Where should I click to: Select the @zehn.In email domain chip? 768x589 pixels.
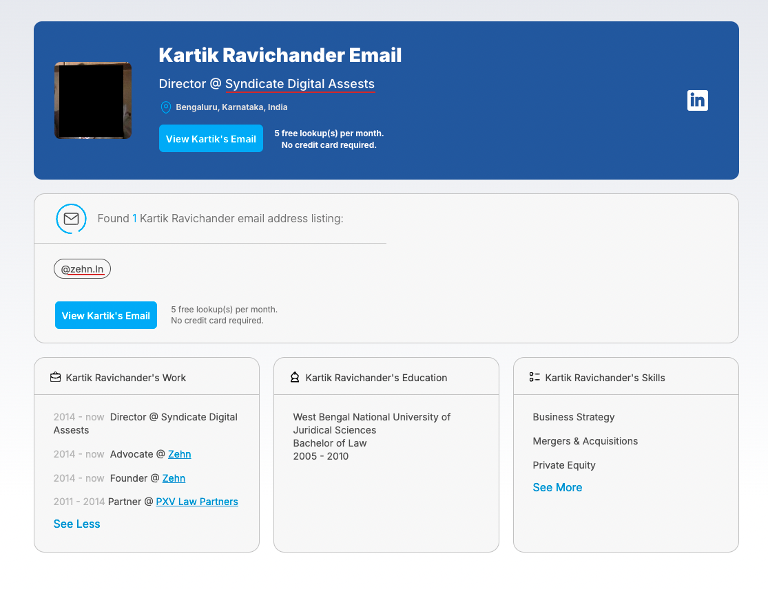click(82, 268)
